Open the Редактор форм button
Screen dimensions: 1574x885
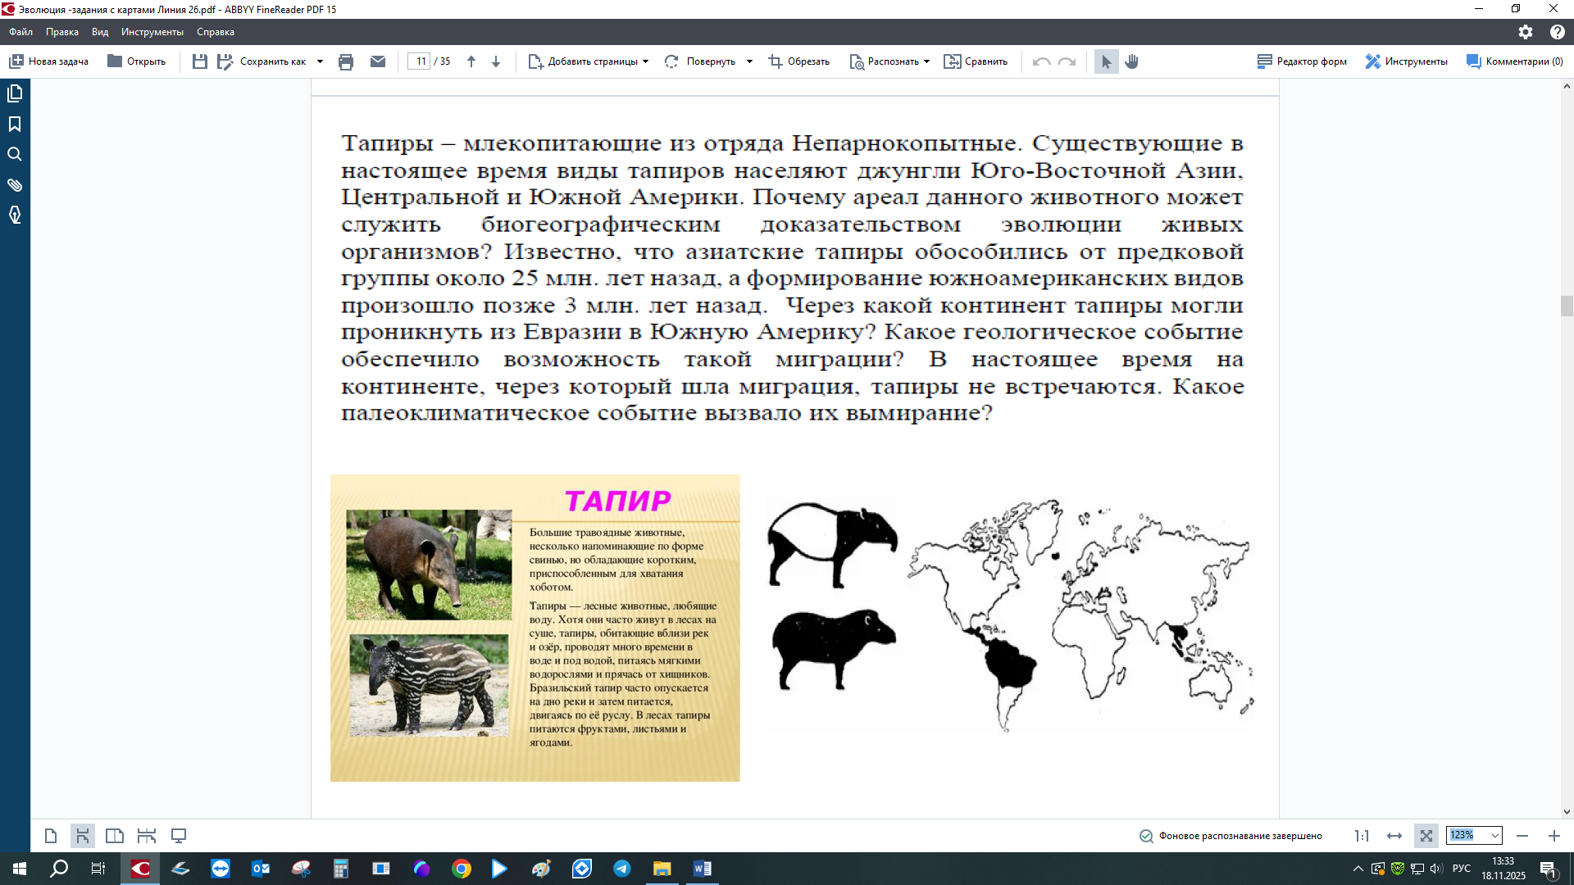(x=1302, y=61)
